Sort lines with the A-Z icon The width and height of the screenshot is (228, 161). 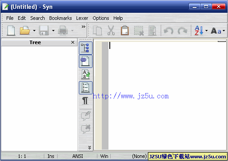(x=199, y=30)
